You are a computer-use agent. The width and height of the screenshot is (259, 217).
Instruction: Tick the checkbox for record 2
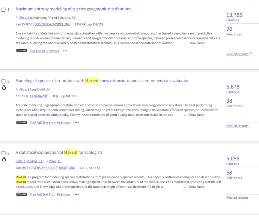[4, 81]
